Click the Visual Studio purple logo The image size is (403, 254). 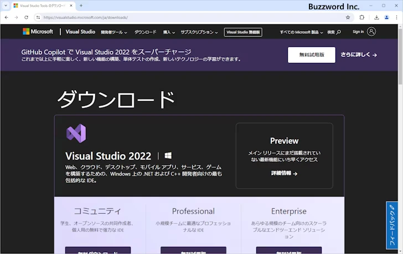pos(76,133)
